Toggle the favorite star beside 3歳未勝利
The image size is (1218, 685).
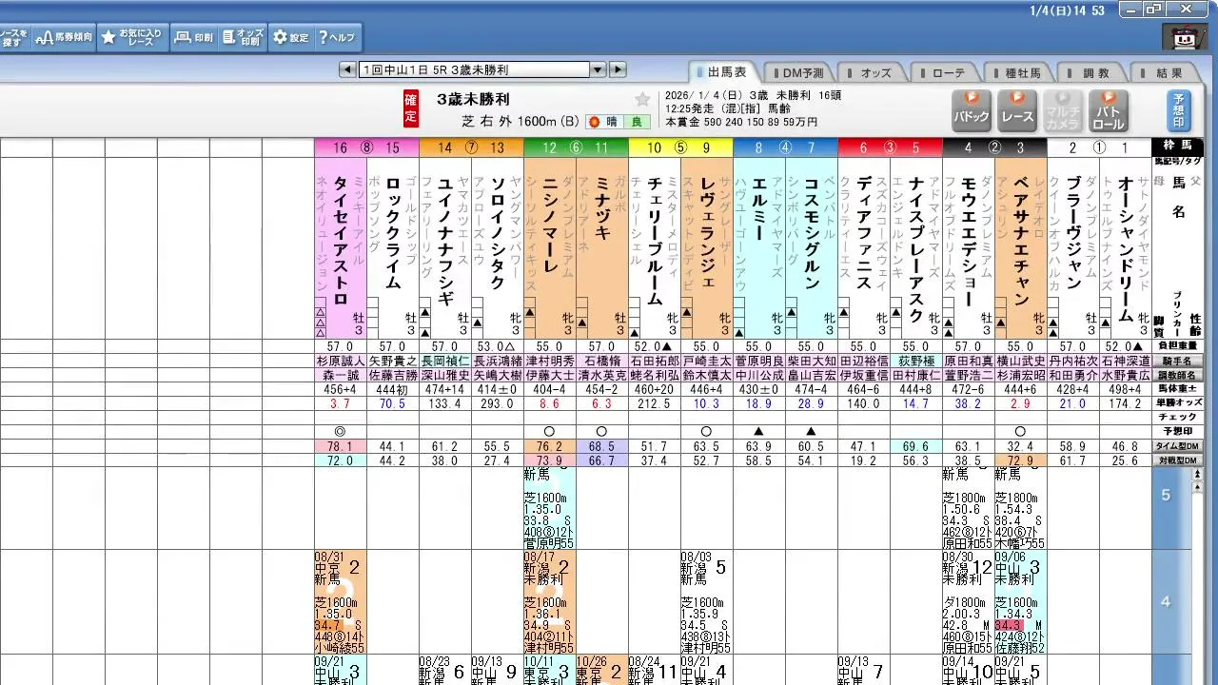642,99
